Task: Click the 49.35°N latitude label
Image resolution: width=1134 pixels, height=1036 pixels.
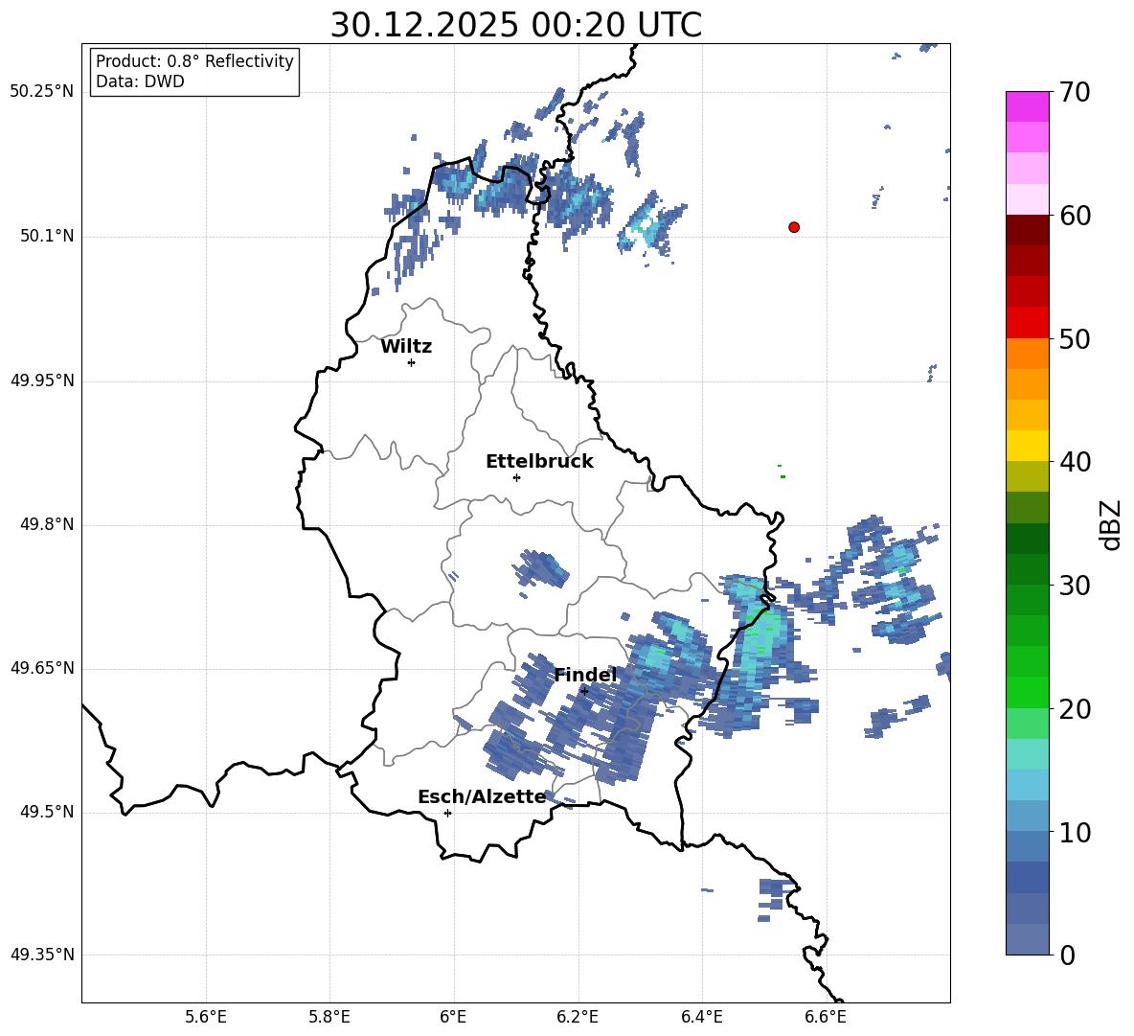Action: click(42, 955)
